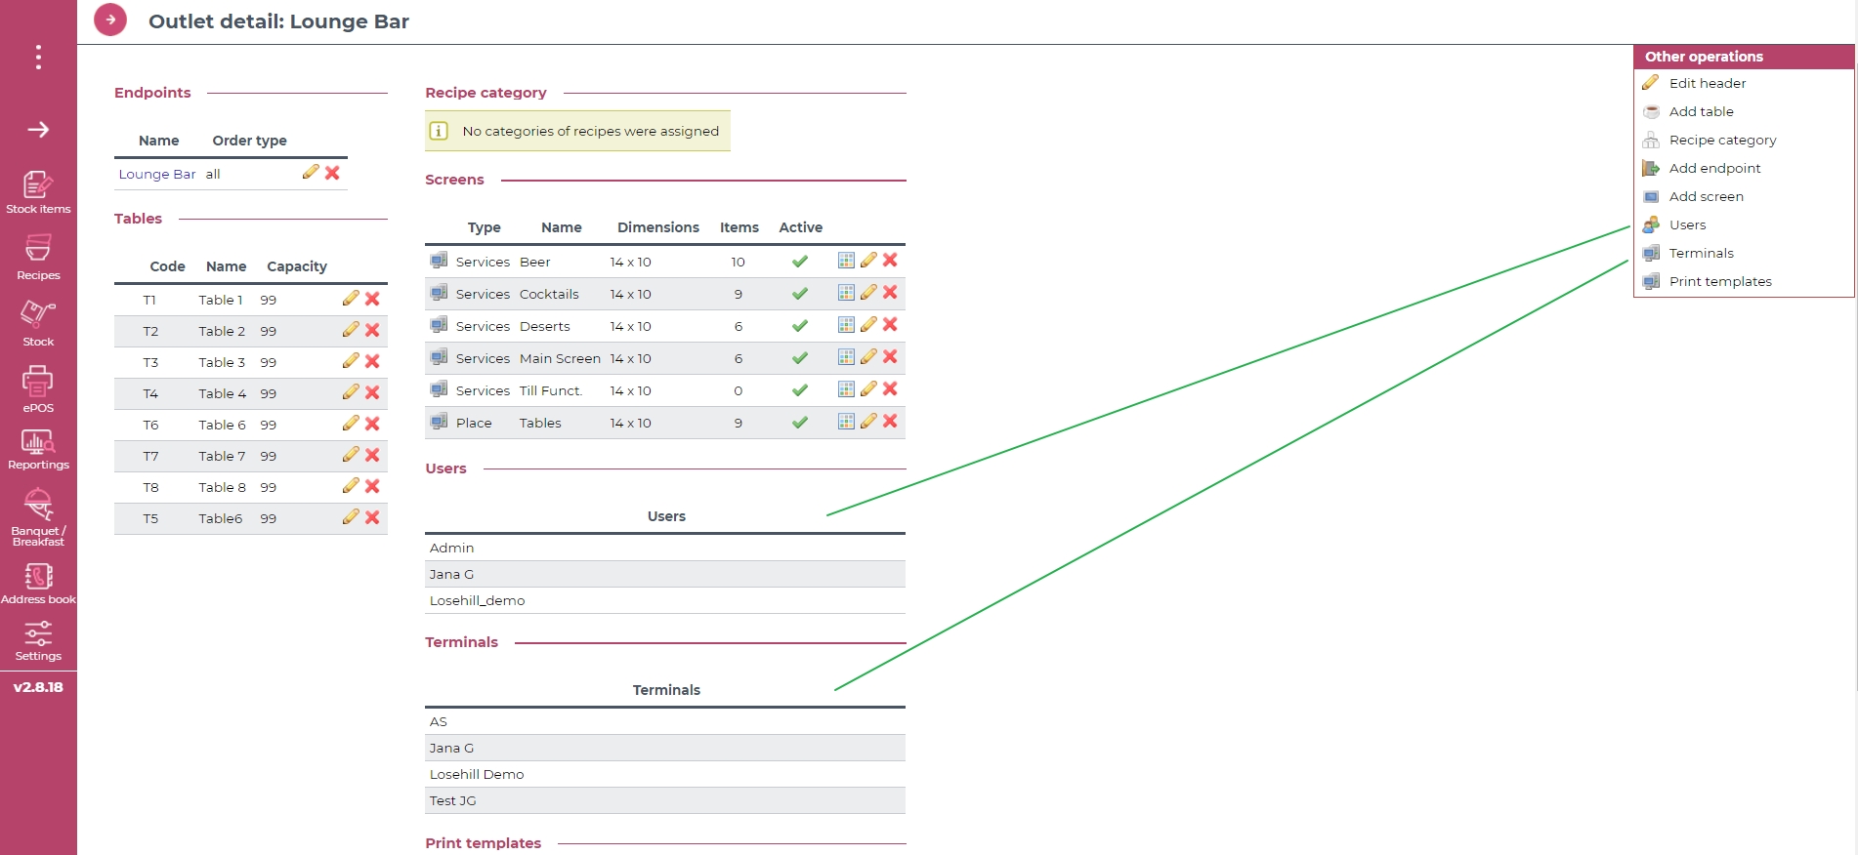Screen dimensions: 1858x855
Task: Click the Capacity column header
Action: (297, 266)
